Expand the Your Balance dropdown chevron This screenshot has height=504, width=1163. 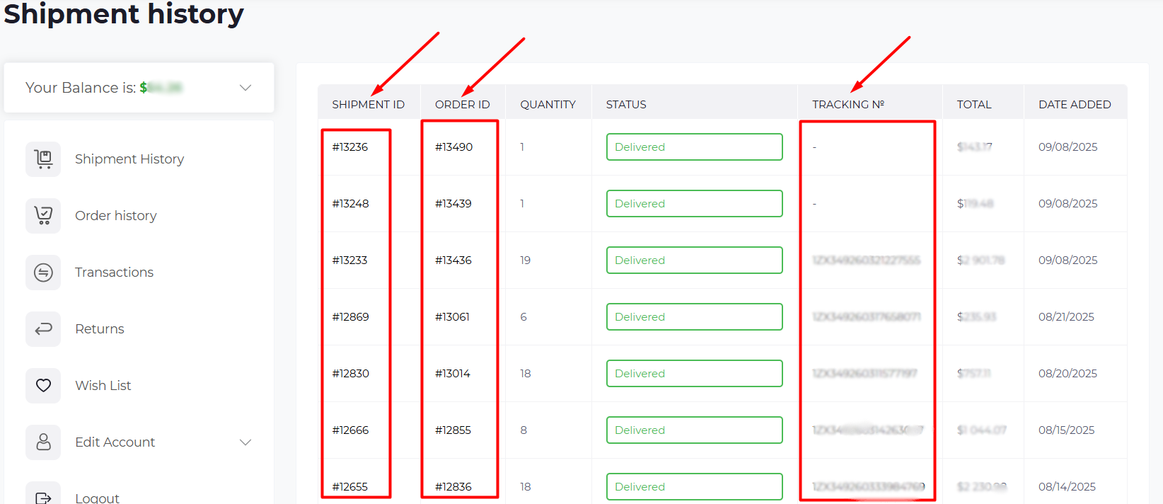[245, 88]
